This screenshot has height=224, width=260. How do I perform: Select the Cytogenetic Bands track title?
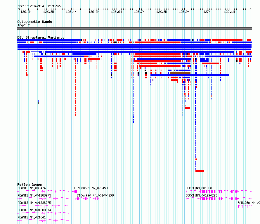pyautogui.click(x=35, y=22)
